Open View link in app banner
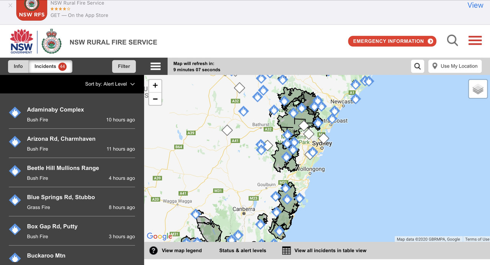The height and width of the screenshot is (265, 490). (x=475, y=5)
